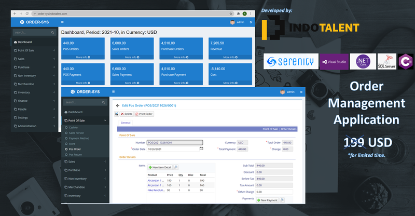Screen dimensions: 415x216
Task: Open Pos Return in the Point Of Sale submenu
Action: [75, 155]
